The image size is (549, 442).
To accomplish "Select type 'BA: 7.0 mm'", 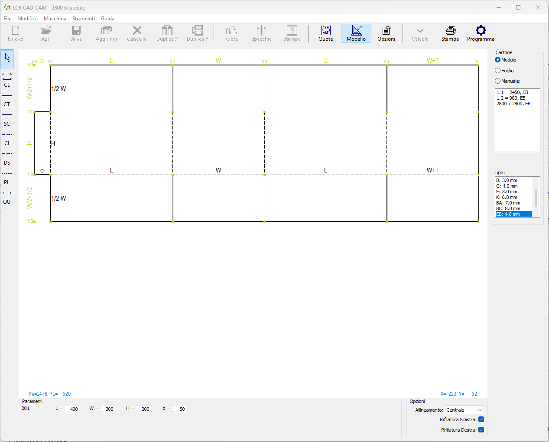I will 514,203.
